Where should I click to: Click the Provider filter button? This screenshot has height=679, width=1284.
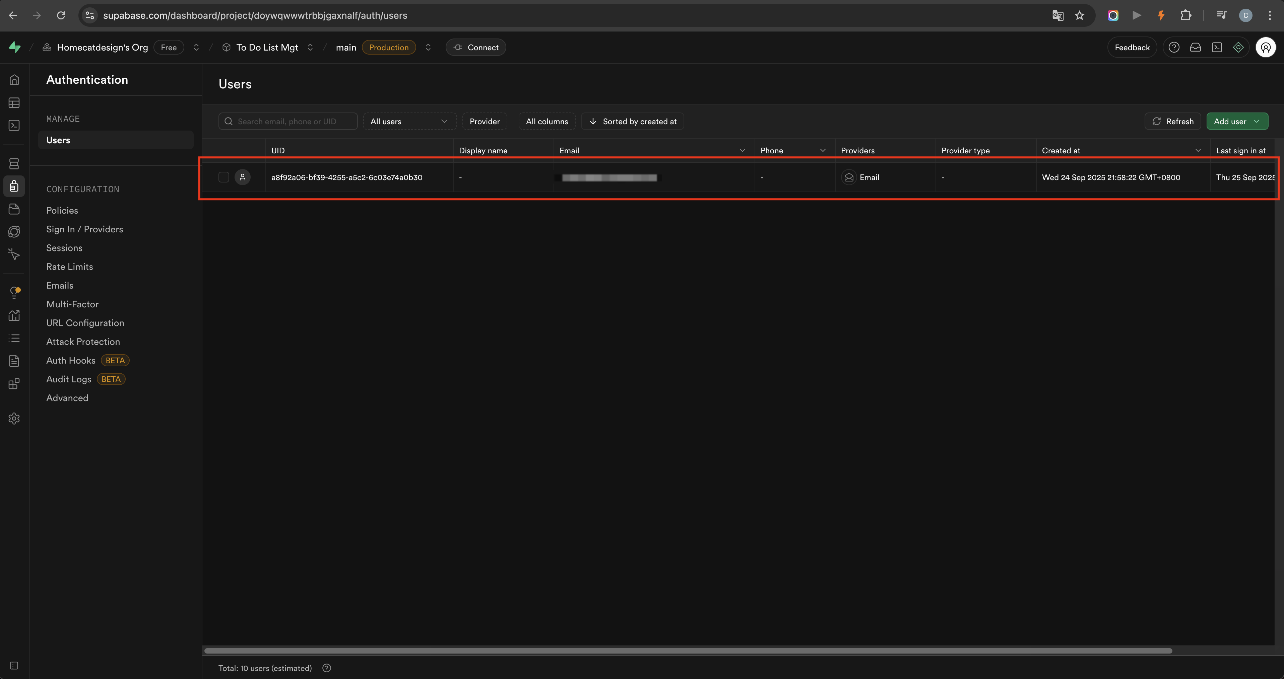pyautogui.click(x=485, y=122)
